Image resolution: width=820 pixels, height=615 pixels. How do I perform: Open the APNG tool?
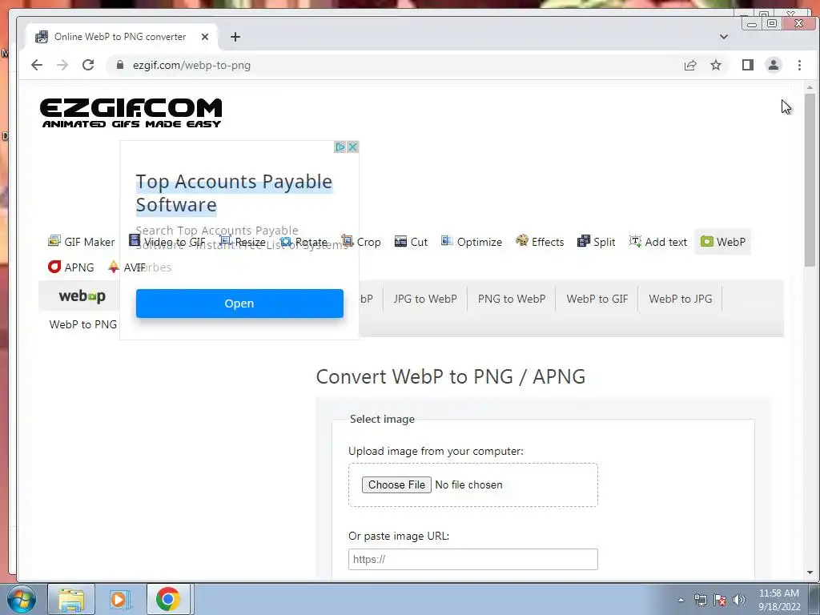coord(70,267)
